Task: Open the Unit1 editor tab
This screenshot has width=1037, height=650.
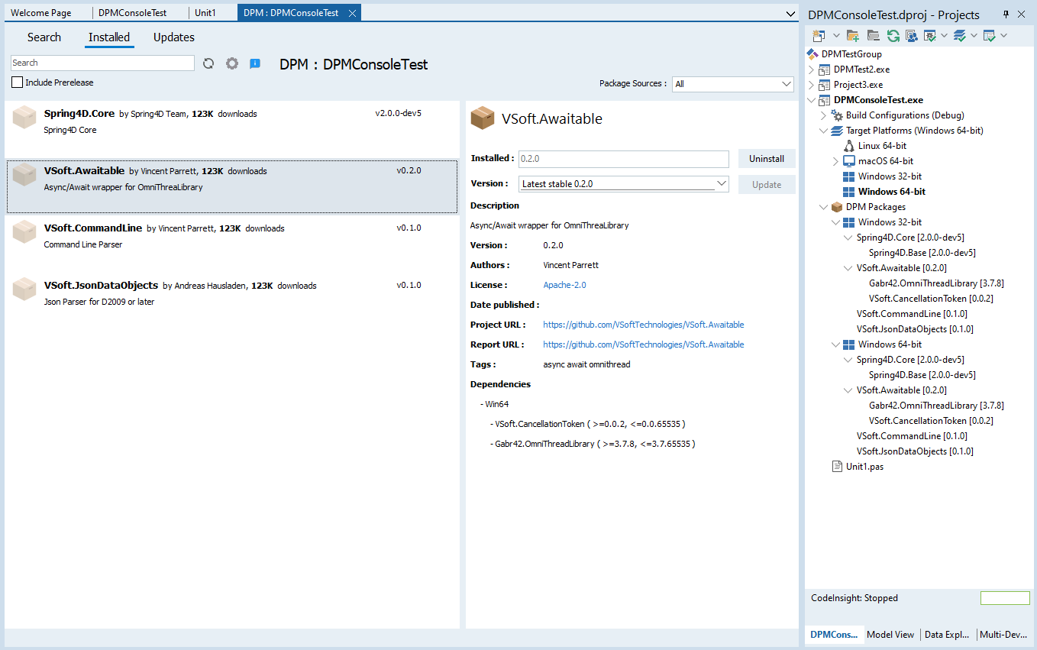Action: [x=205, y=13]
